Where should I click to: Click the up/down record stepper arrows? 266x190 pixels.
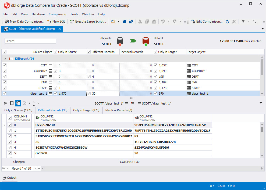(x=34, y=103)
